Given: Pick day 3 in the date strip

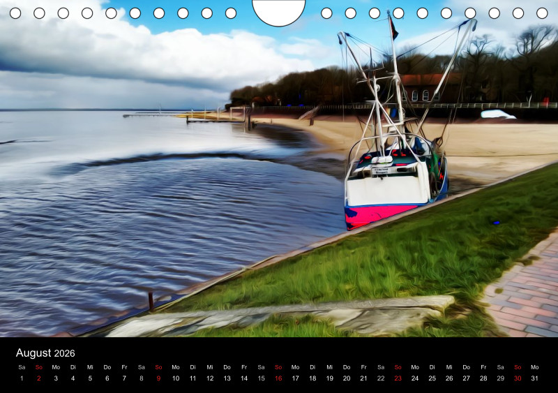Looking at the screenshot, I should (x=56, y=378).
